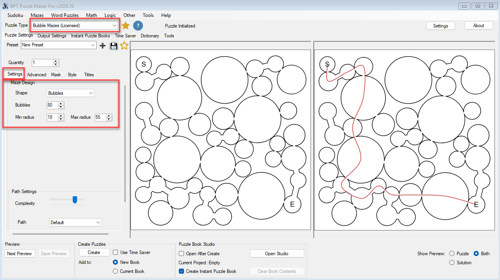Enable the Use Time Saver checkbox
Viewport: 500px width, 280px height.
point(116,252)
